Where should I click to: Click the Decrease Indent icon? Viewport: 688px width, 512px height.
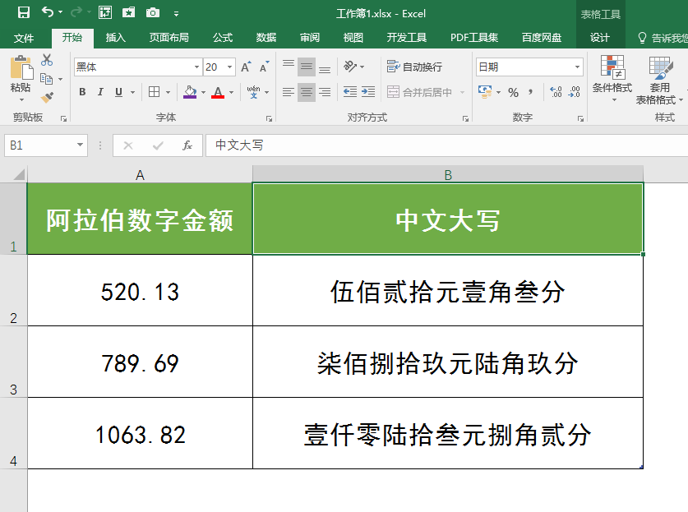pyautogui.click(x=349, y=92)
